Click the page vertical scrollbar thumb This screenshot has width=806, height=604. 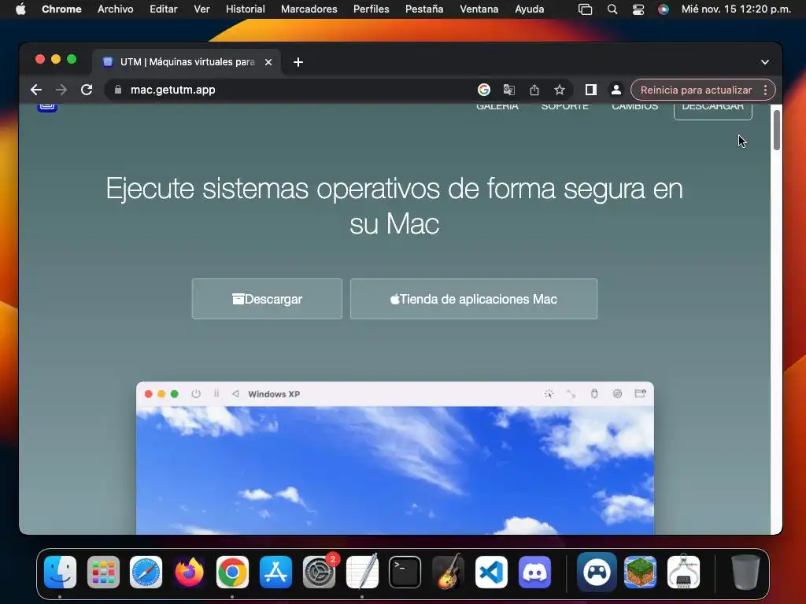click(x=776, y=130)
